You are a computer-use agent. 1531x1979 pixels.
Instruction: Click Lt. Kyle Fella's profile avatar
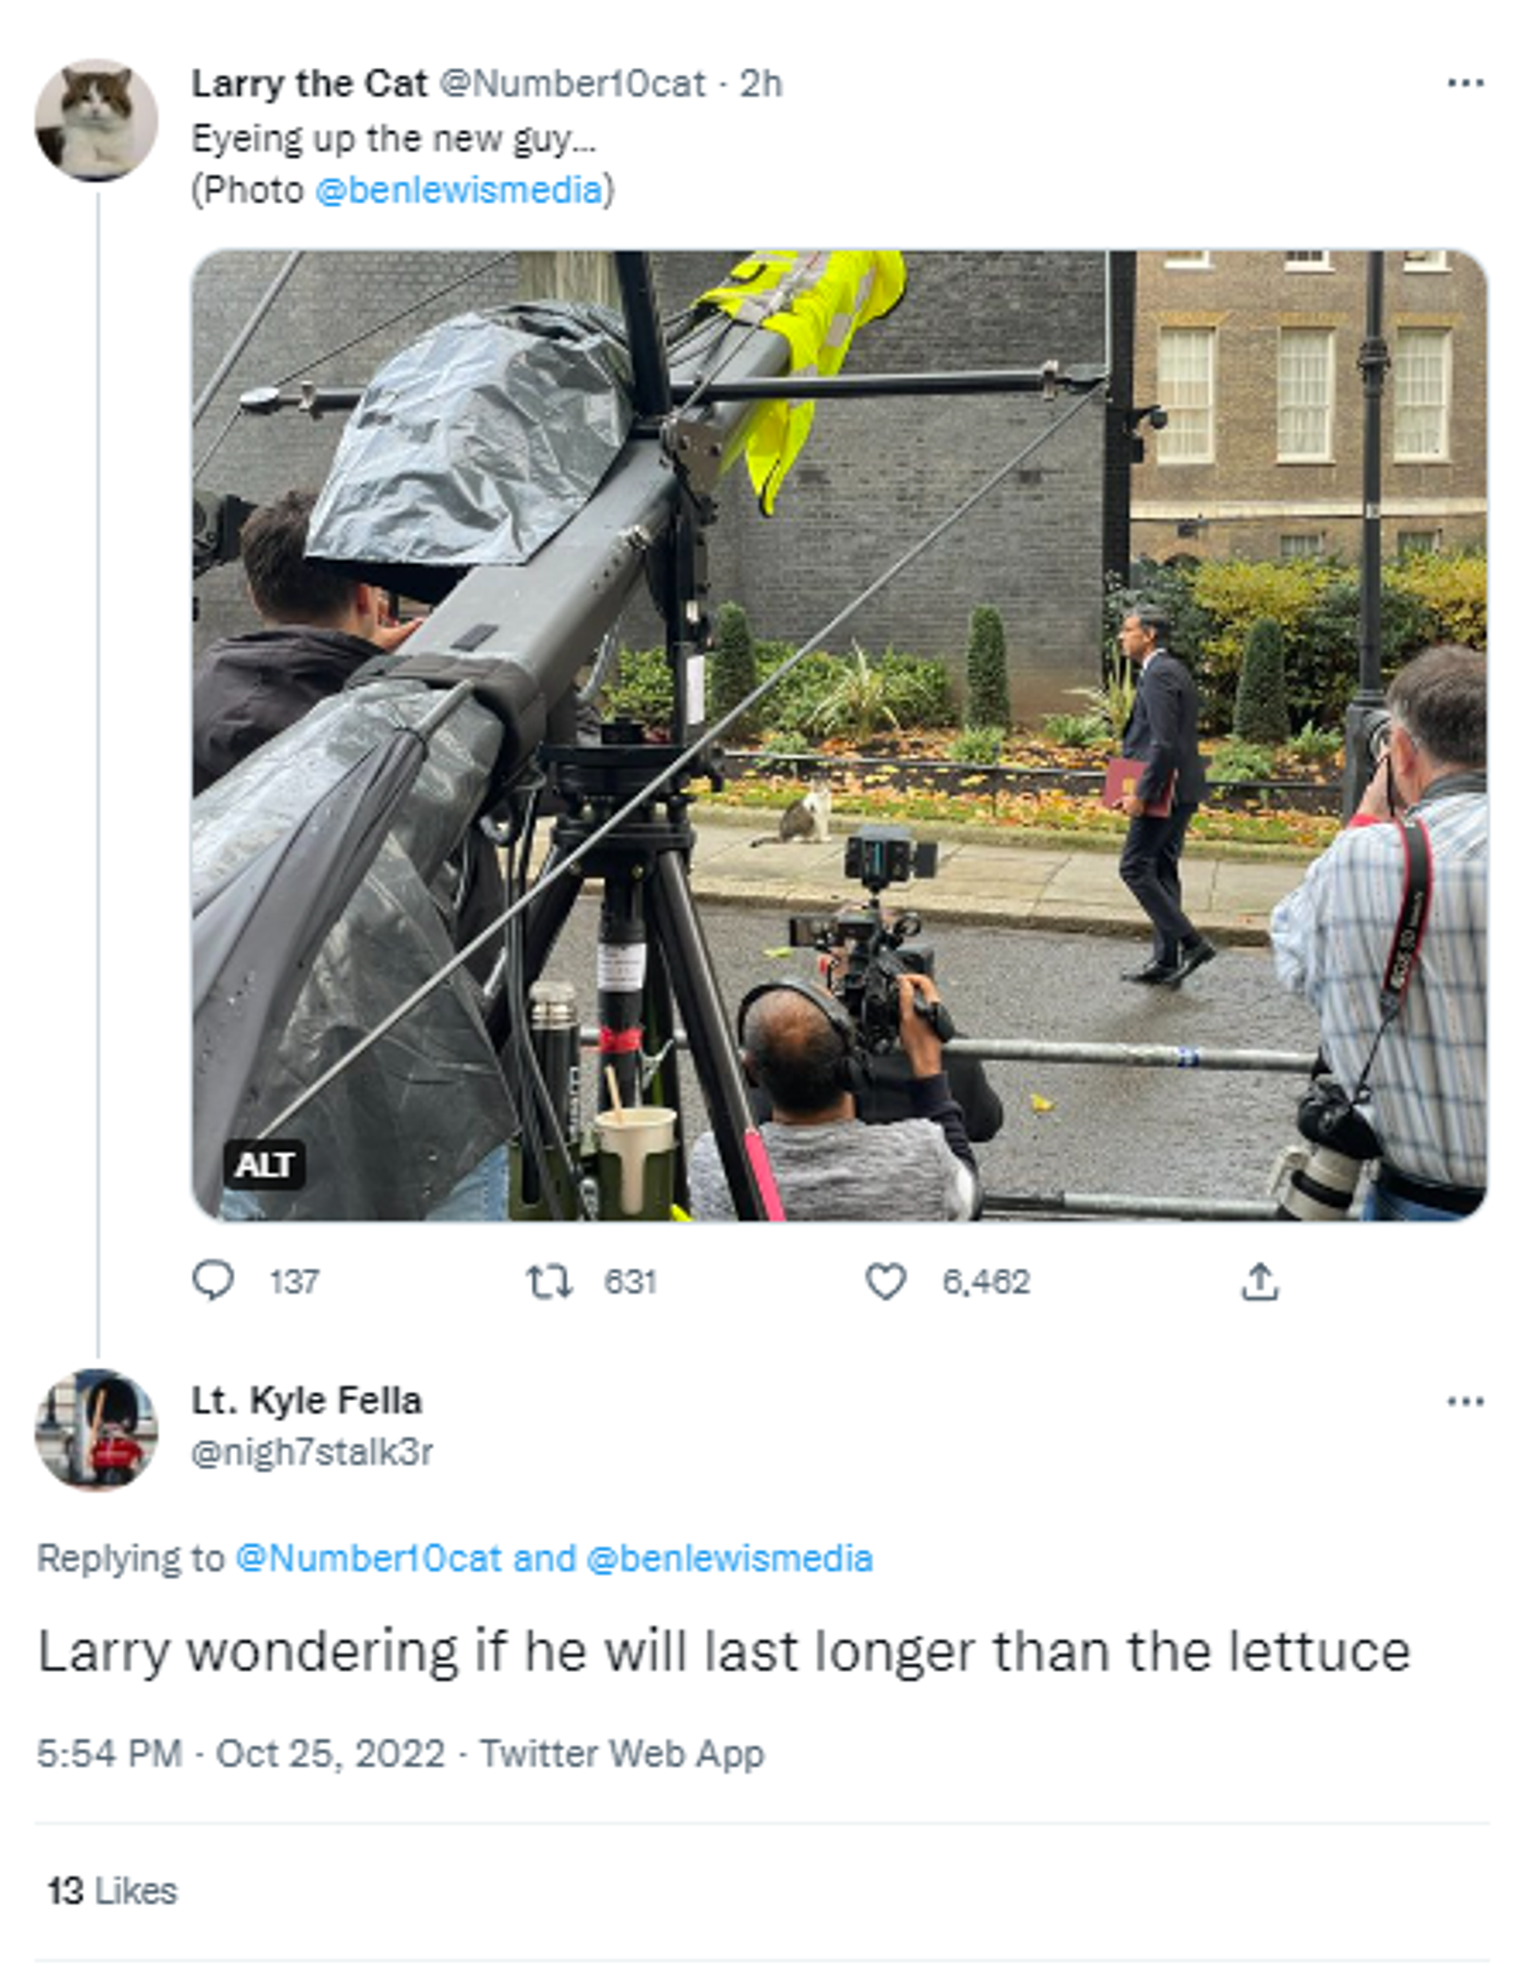click(96, 1430)
